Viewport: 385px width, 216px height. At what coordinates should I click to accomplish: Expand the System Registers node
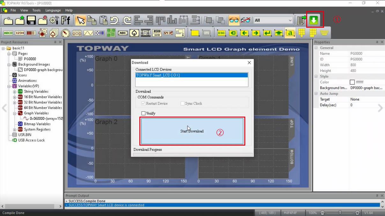pos(15,130)
